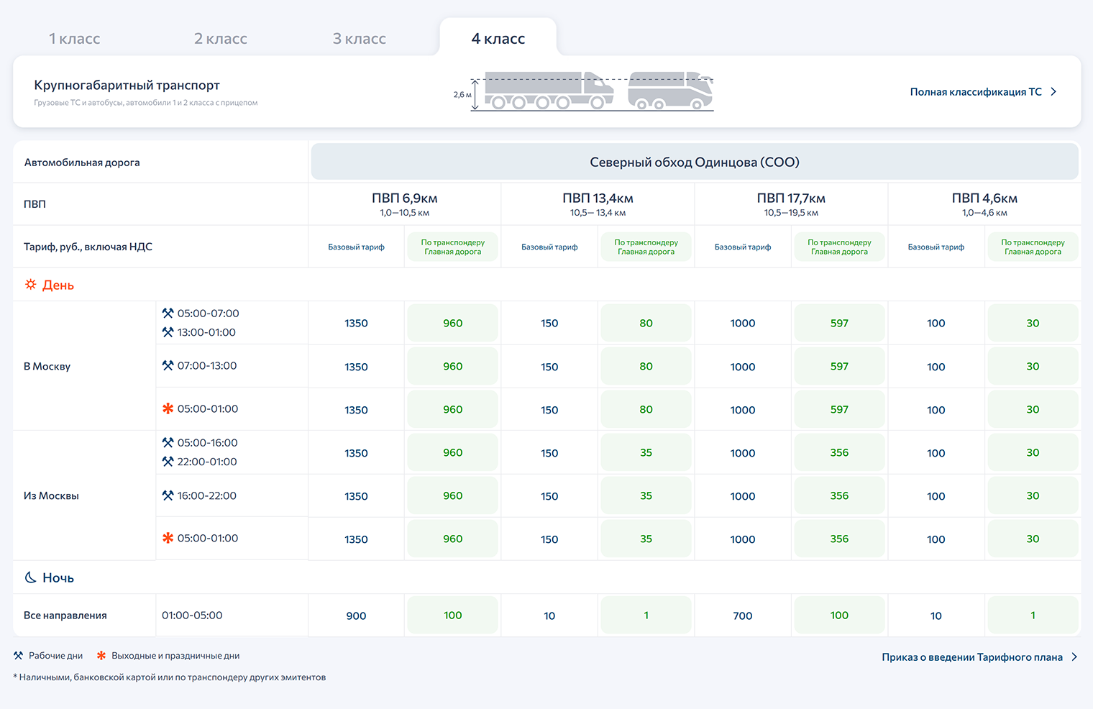Image resolution: width=1093 pixels, height=709 pixels.
Task: Click the orange asterisk in В Москву rows
Action: [x=168, y=408]
